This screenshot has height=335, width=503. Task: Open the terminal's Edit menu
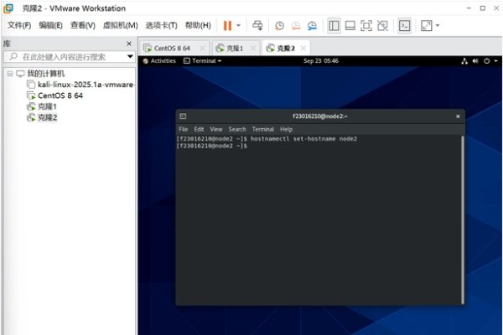tap(199, 129)
